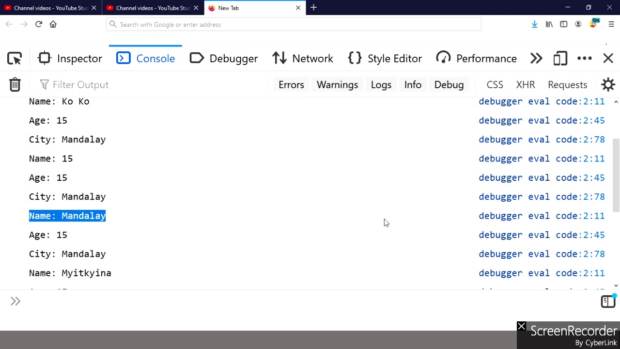
Task: Open the Style Editor tab
Action: pos(385,59)
